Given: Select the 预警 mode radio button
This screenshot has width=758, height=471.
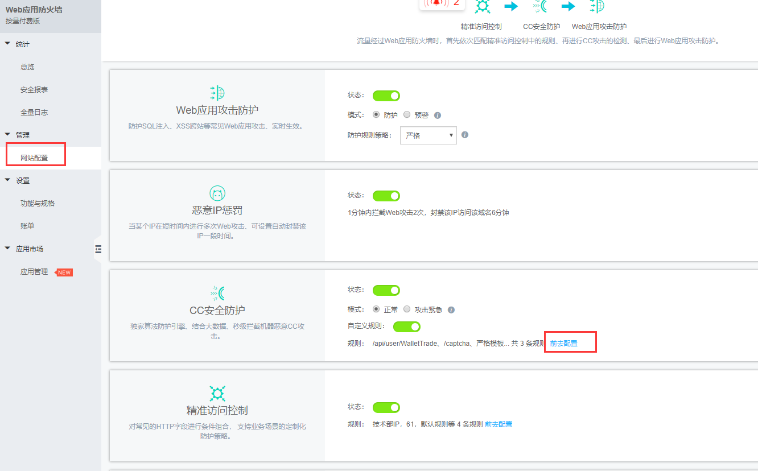Looking at the screenshot, I should tap(407, 114).
